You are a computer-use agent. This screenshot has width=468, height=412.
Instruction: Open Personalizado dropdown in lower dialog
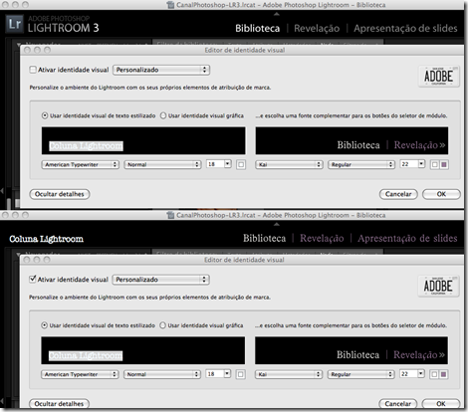coord(160,280)
